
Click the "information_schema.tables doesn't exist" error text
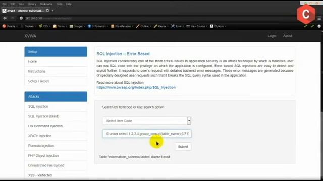point(135,157)
